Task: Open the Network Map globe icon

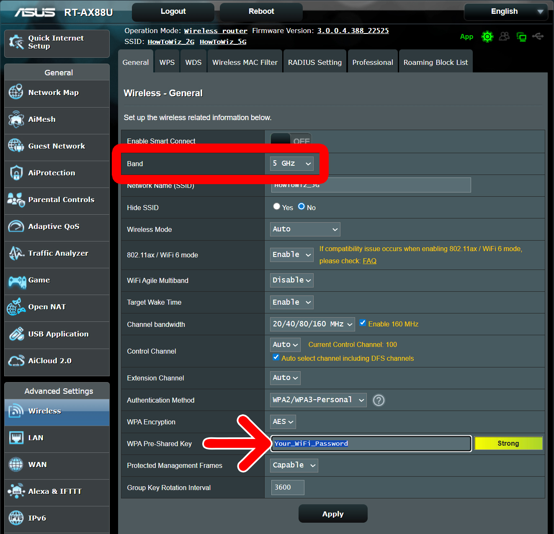Action: (x=15, y=93)
